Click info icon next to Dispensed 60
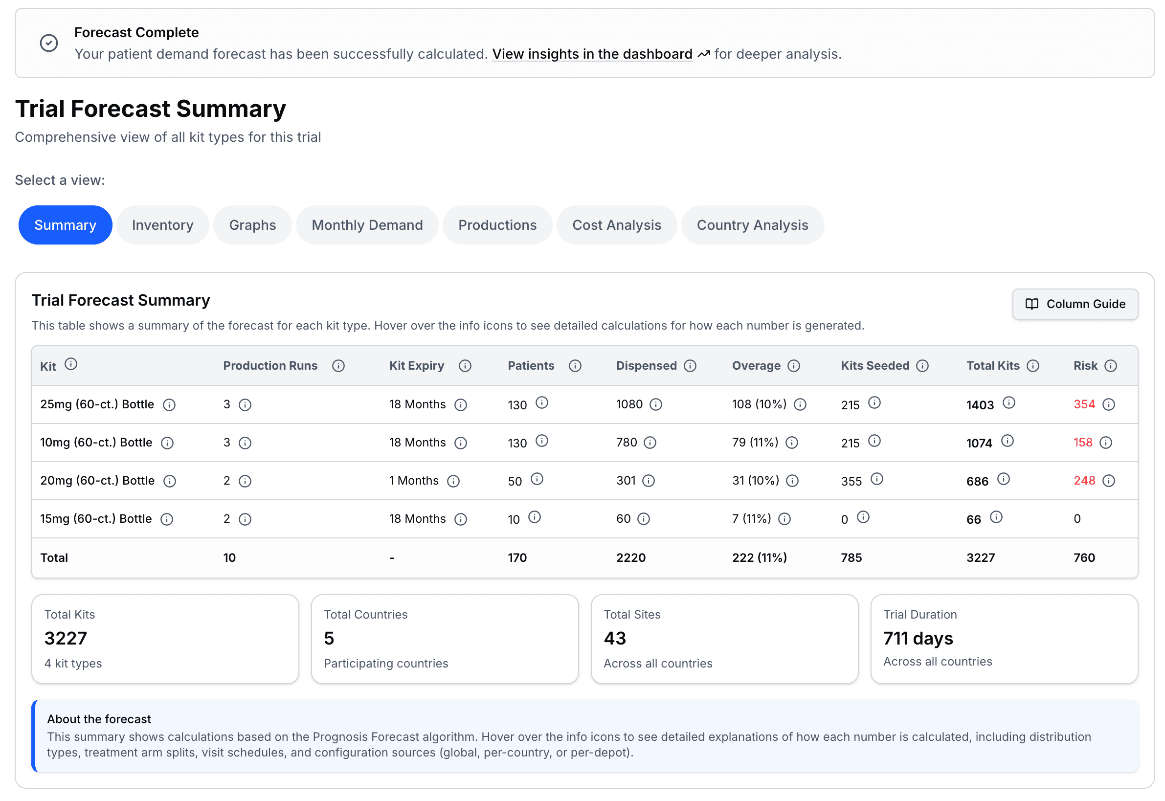1165x801 pixels. point(644,519)
